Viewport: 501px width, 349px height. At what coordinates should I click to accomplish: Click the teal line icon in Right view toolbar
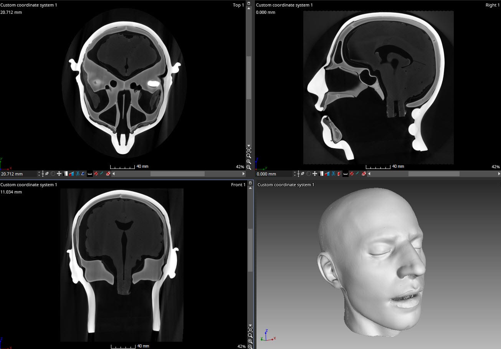[x=357, y=173]
